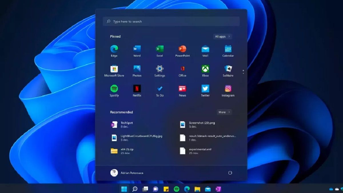Open recommended file experimental.xml
The height and width of the screenshot is (193, 343).
point(200,151)
